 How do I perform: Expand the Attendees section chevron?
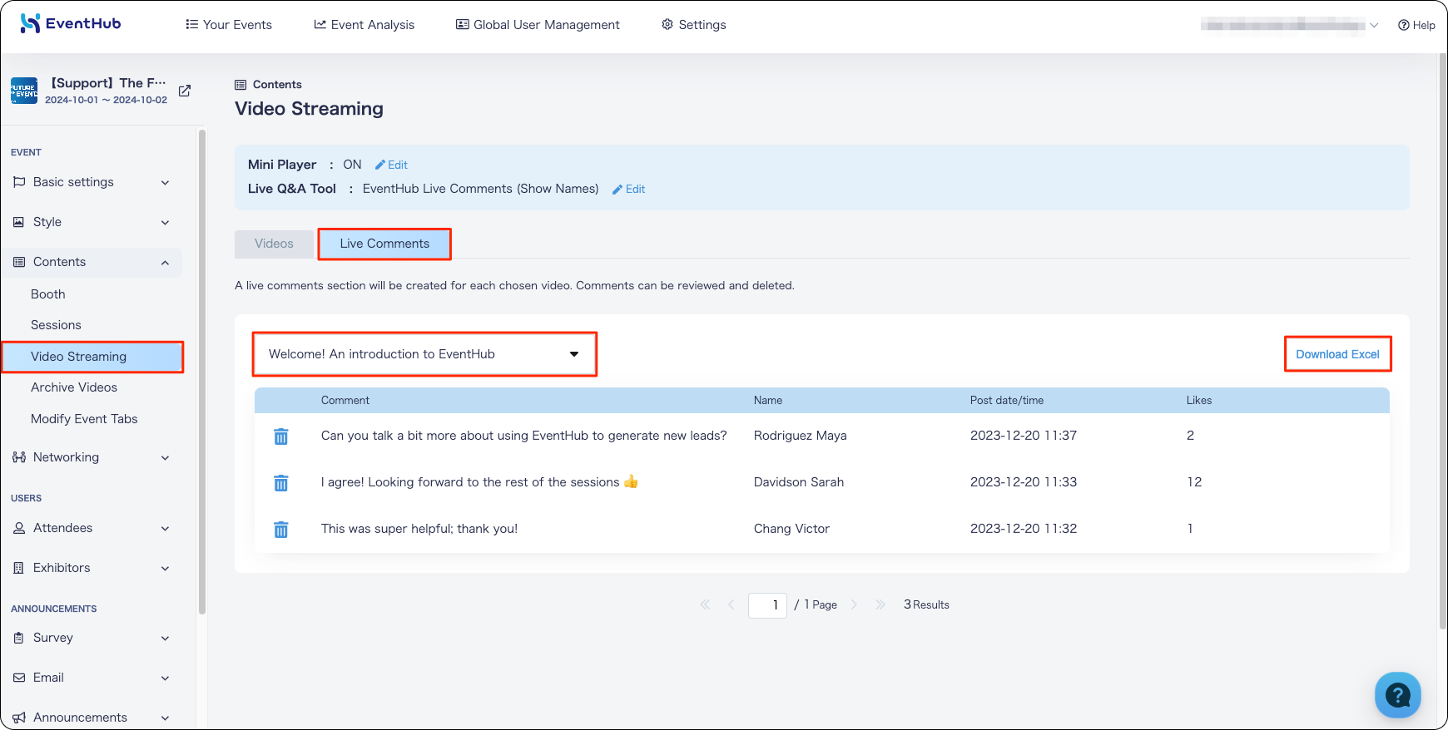coord(165,529)
